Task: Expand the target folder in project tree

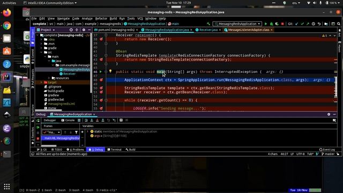Action: click(41, 82)
